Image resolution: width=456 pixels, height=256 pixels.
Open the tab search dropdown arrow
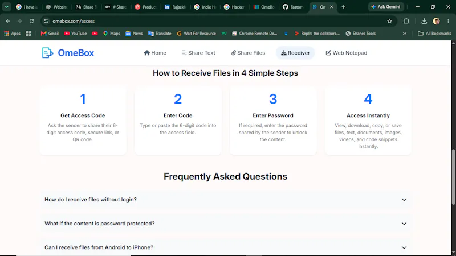click(6, 7)
